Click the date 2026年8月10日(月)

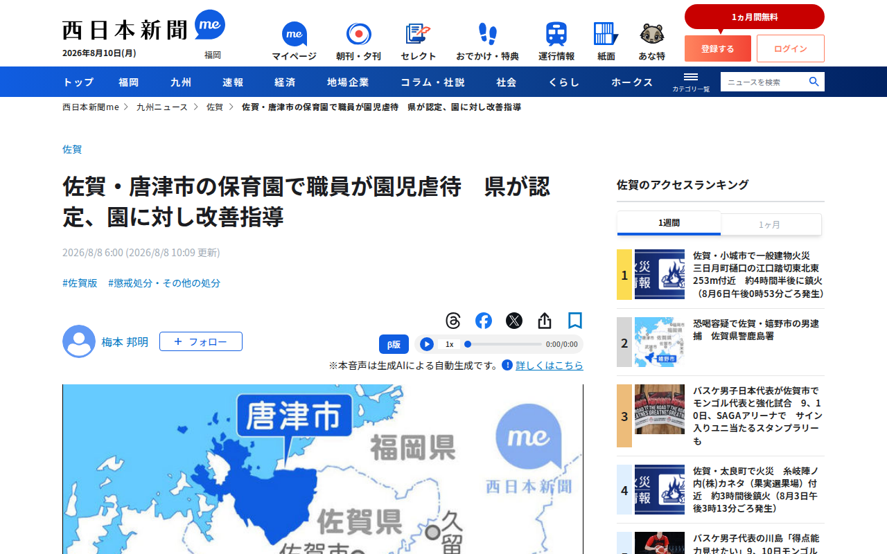click(99, 53)
